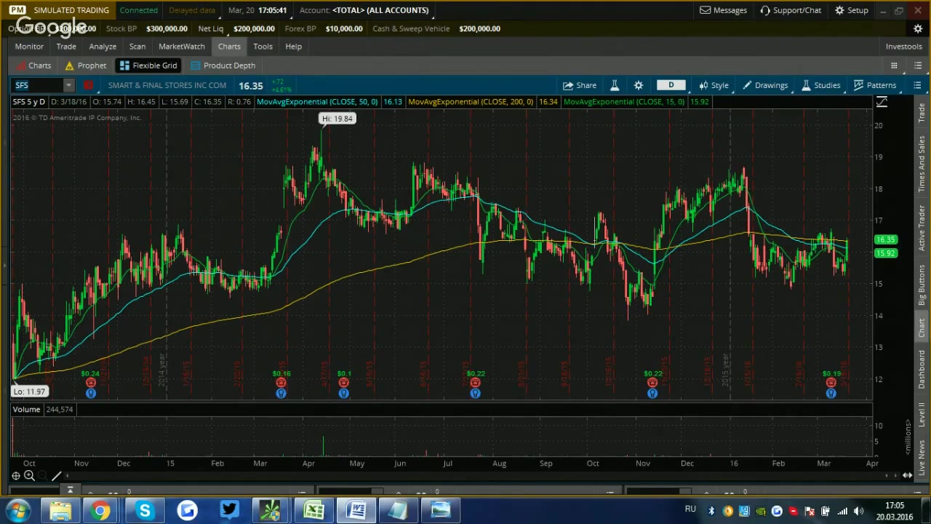Open Google Chrome from the taskbar
The width and height of the screenshot is (931, 524).
[x=101, y=511]
